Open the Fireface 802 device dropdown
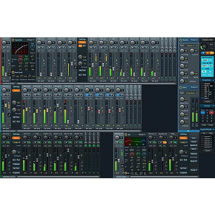 tap(208, 39)
